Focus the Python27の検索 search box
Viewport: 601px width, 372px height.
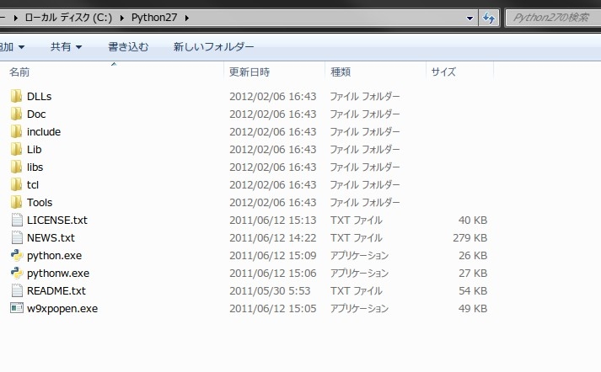point(553,18)
